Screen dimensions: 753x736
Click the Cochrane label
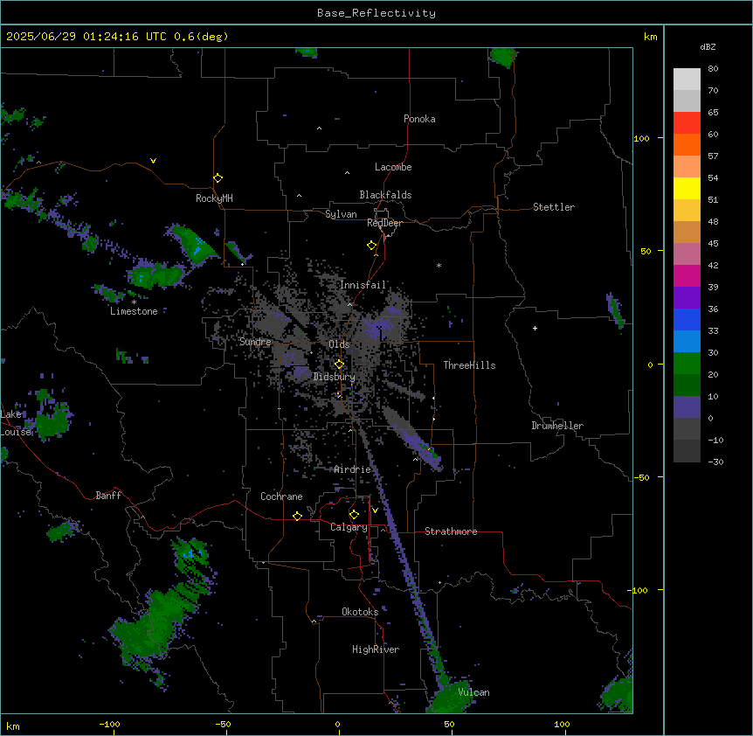(x=281, y=496)
